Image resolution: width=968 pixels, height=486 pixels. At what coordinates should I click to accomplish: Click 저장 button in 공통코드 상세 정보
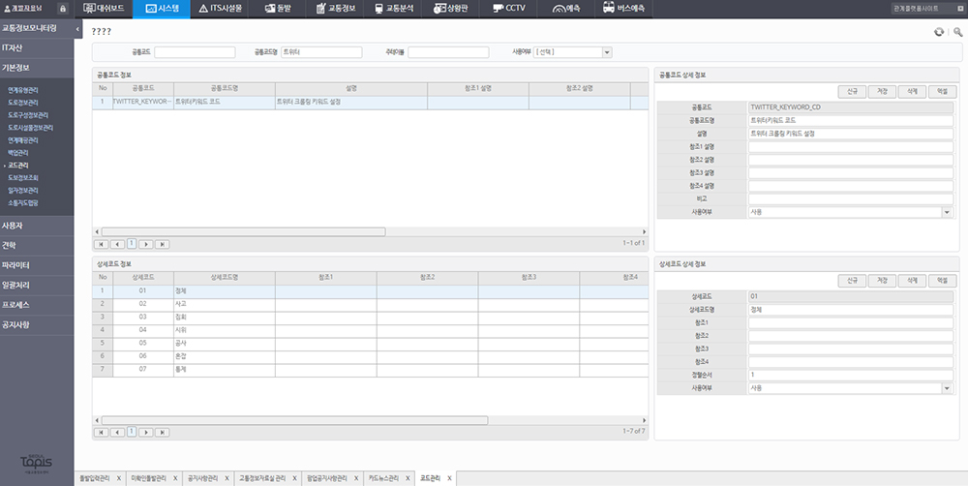(x=882, y=90)
